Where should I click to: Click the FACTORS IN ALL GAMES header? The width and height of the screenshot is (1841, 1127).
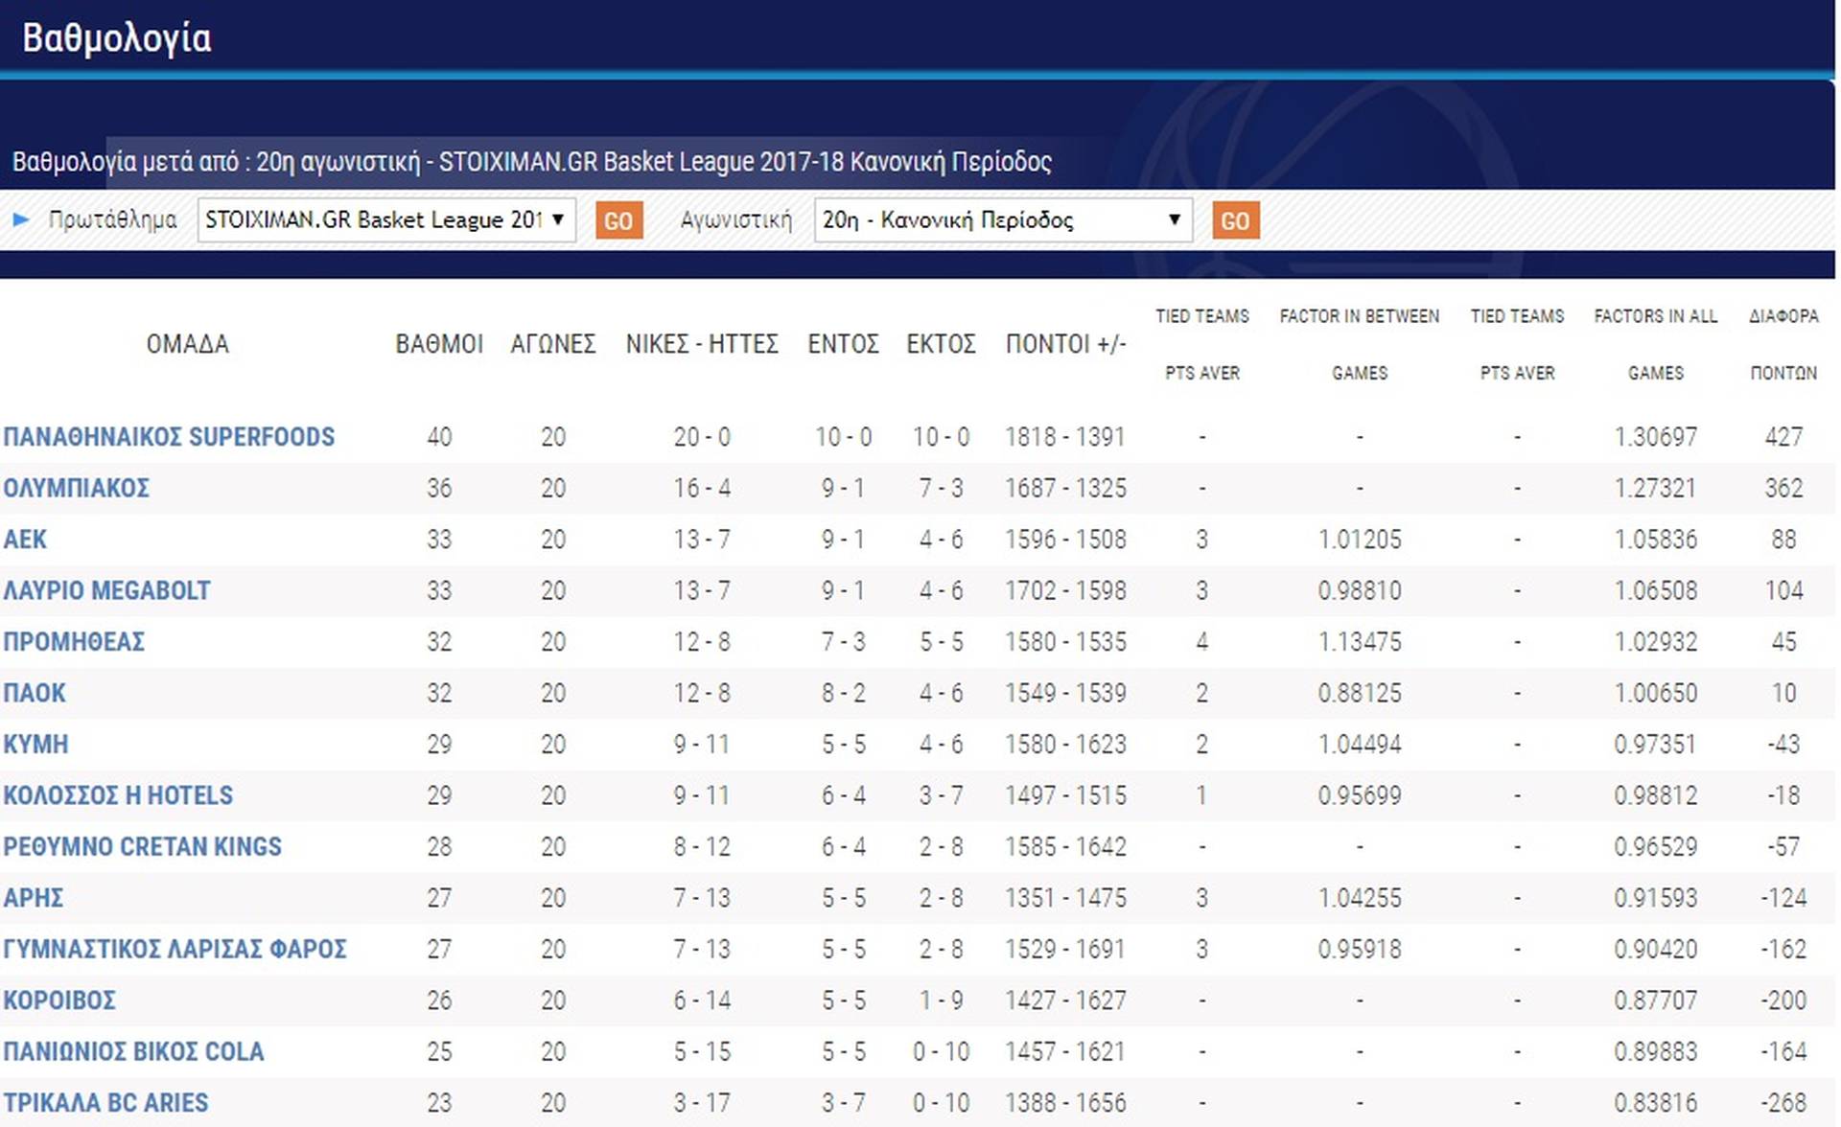pos(1656,344)
